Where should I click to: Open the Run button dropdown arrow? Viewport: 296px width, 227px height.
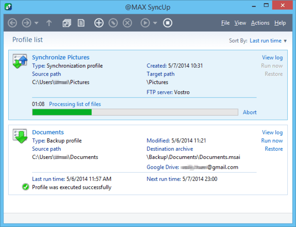tap(155, 23)
